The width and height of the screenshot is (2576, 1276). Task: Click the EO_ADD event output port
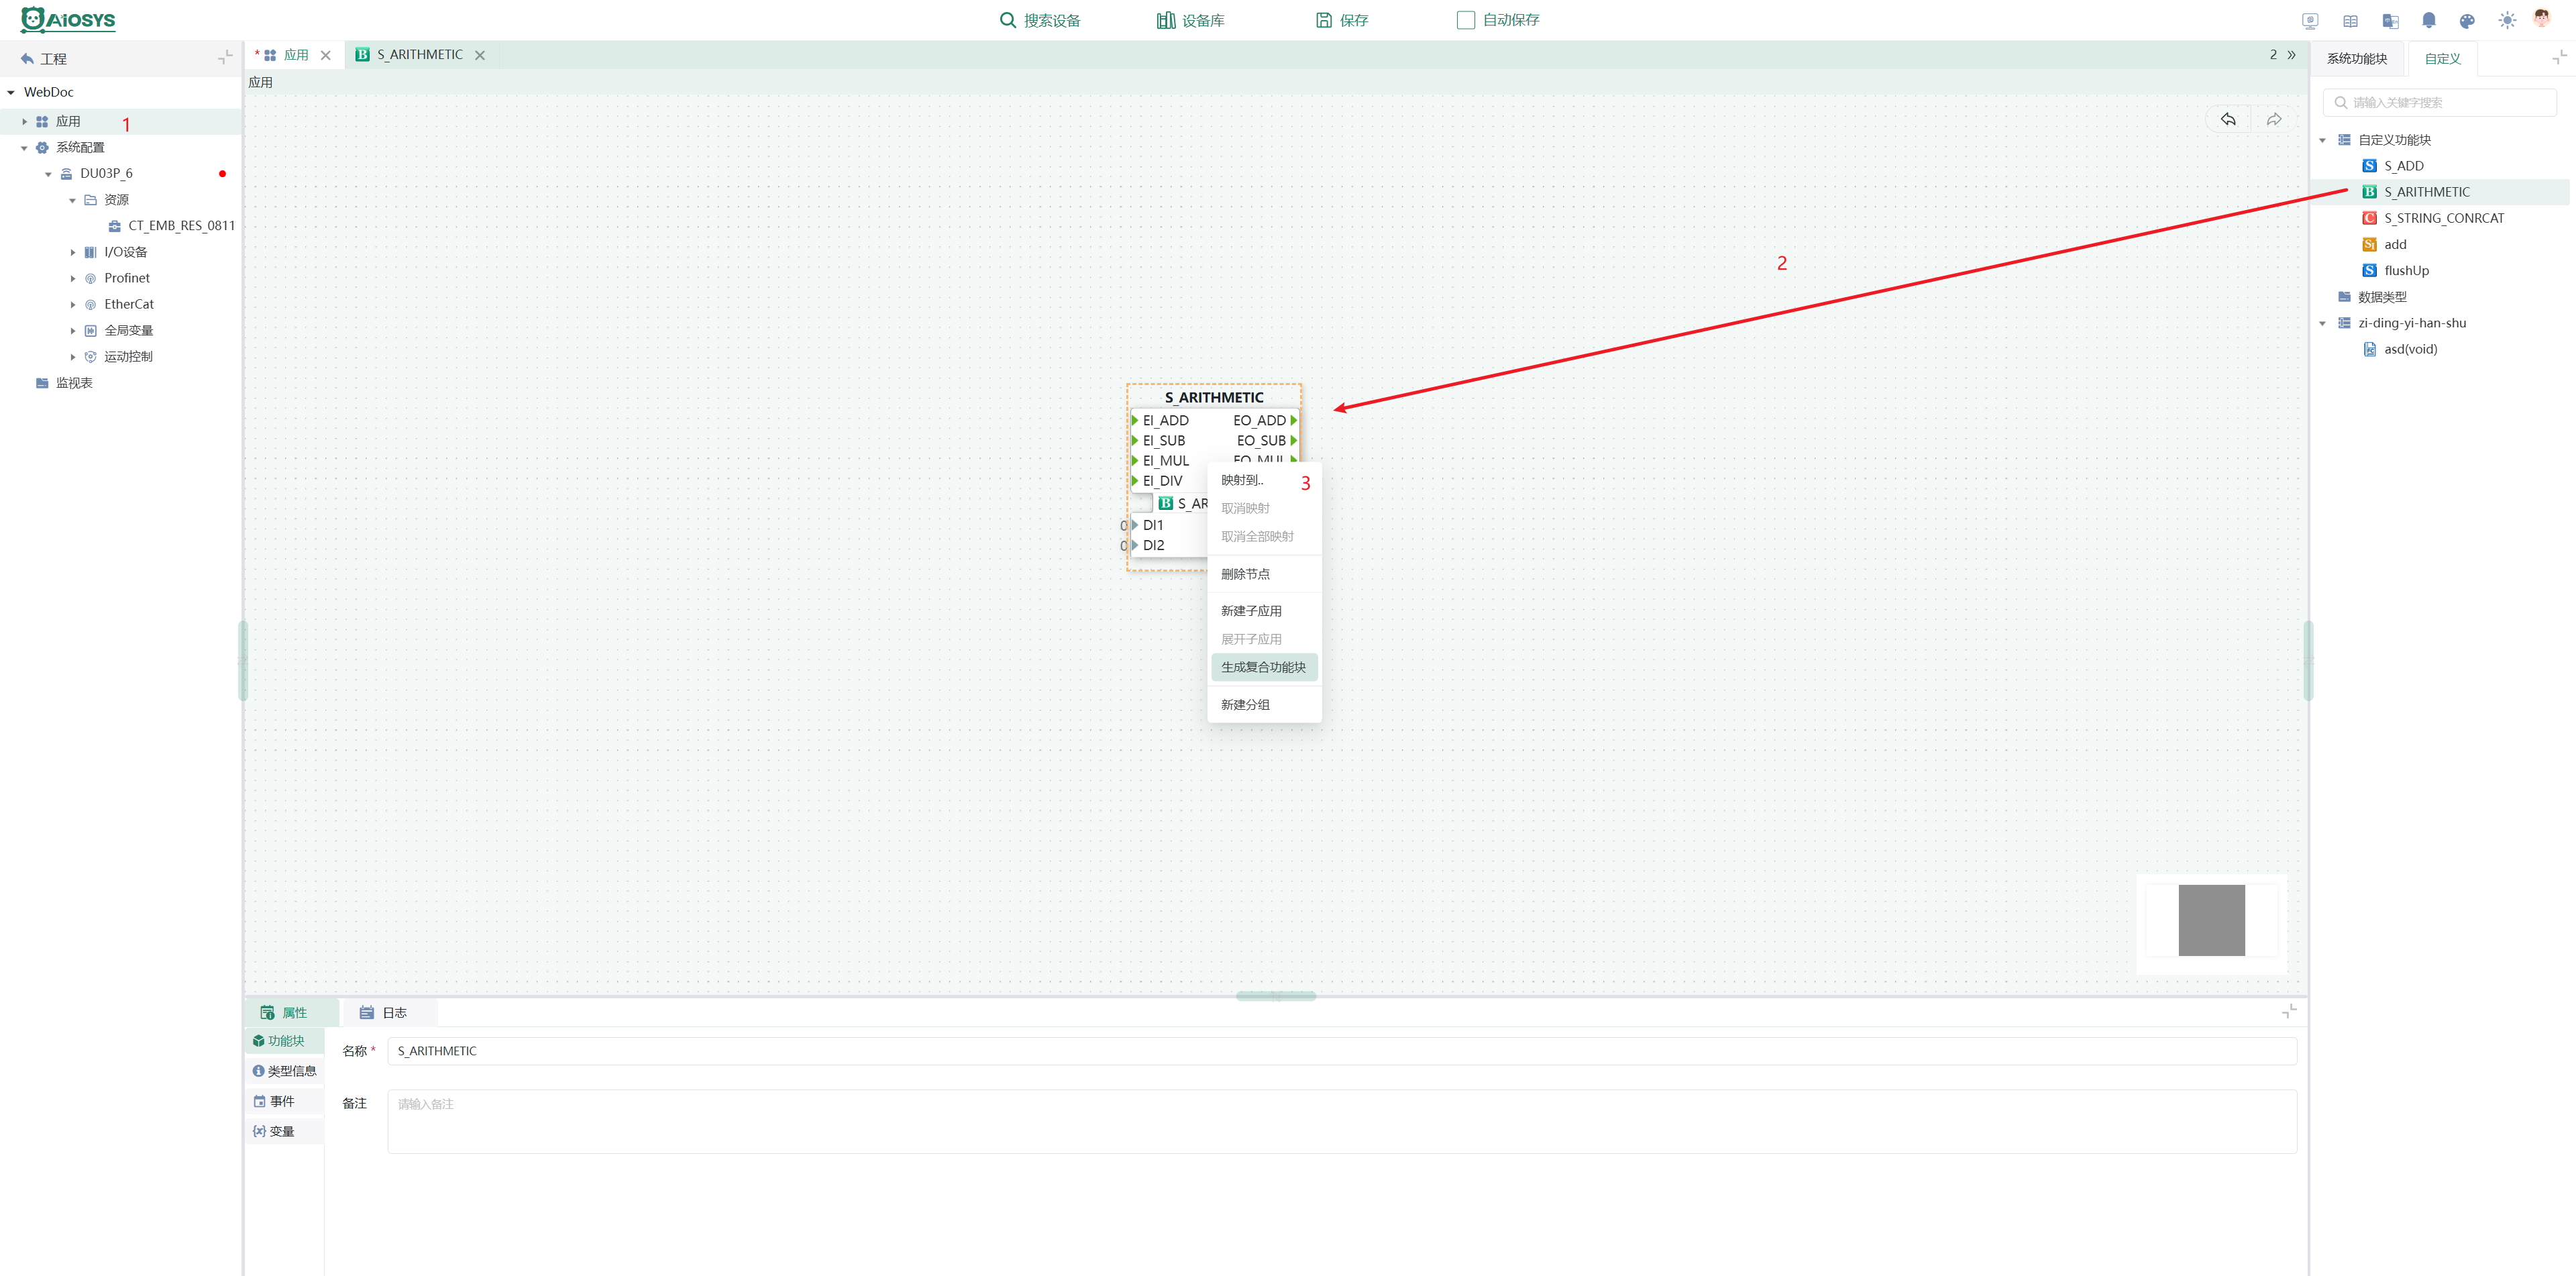[1293, 421]
